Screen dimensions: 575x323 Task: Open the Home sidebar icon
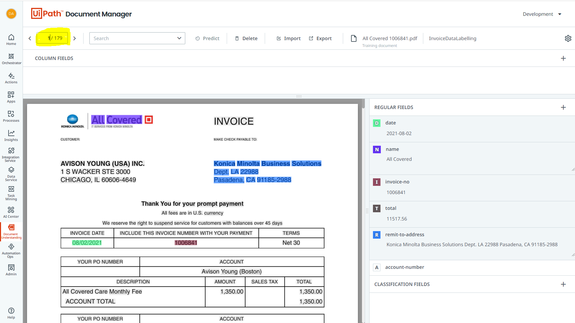click(x=11, y=39)
